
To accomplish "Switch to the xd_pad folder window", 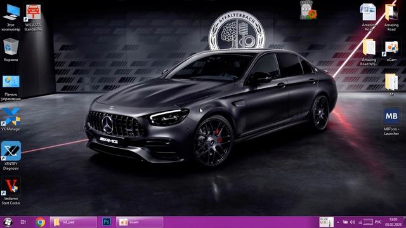I will pyautogui.click(x=74, y=222).
